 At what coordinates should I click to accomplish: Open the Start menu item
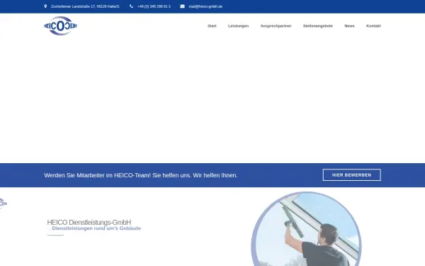(212, 26)
